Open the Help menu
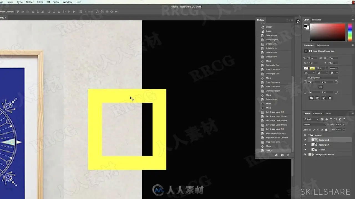 point(78,2)
